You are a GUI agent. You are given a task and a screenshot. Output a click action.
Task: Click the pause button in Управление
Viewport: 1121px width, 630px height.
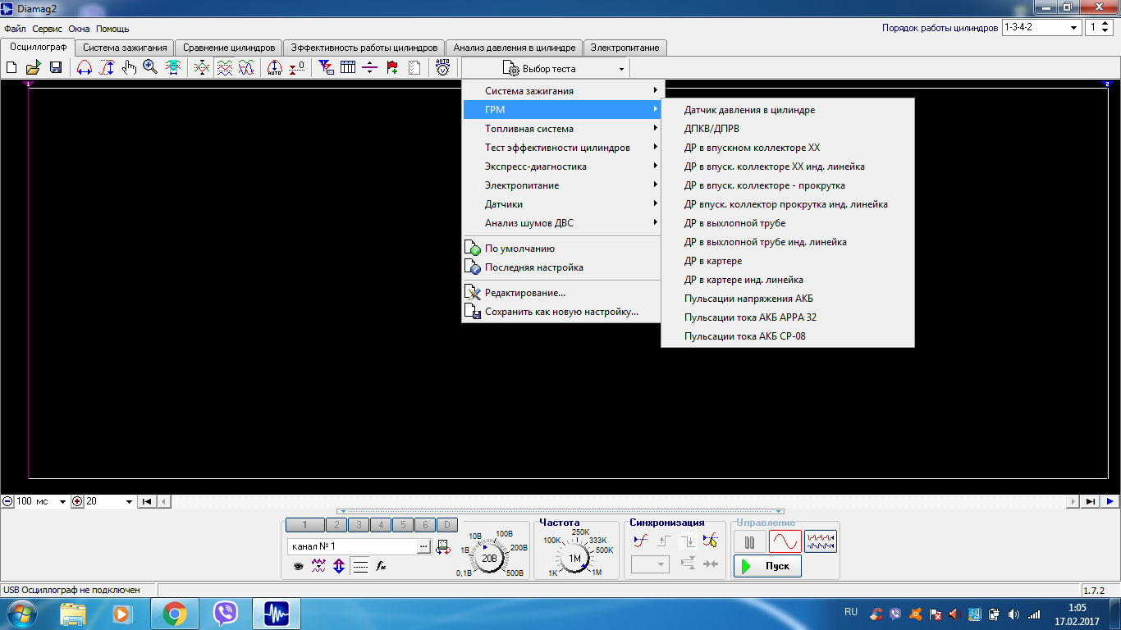pyautogui.click(x=750, y=541)
